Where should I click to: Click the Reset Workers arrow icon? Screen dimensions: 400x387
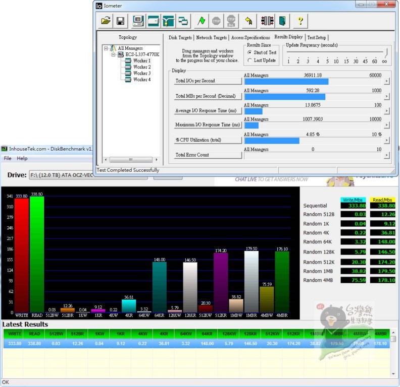(248, 21)
